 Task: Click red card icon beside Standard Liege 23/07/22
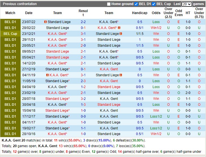(45, 22)
